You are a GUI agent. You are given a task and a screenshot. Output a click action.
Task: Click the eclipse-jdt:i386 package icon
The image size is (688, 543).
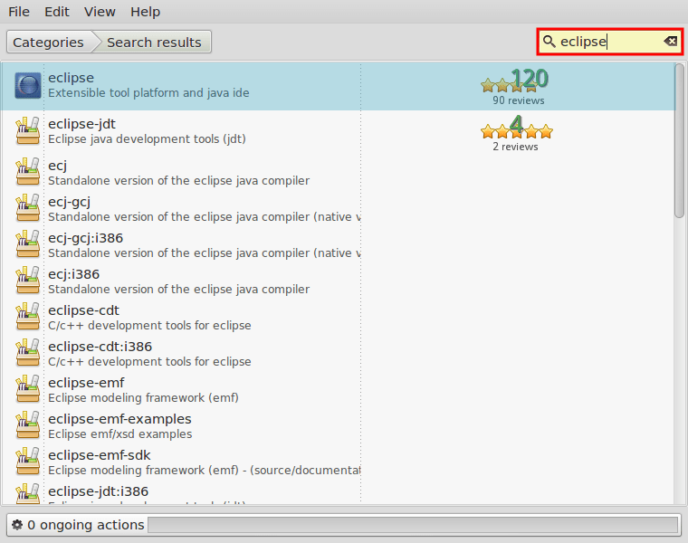(x=28, y=493)
